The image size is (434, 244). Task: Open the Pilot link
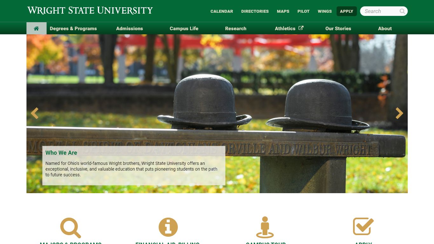tap(303, 11)
